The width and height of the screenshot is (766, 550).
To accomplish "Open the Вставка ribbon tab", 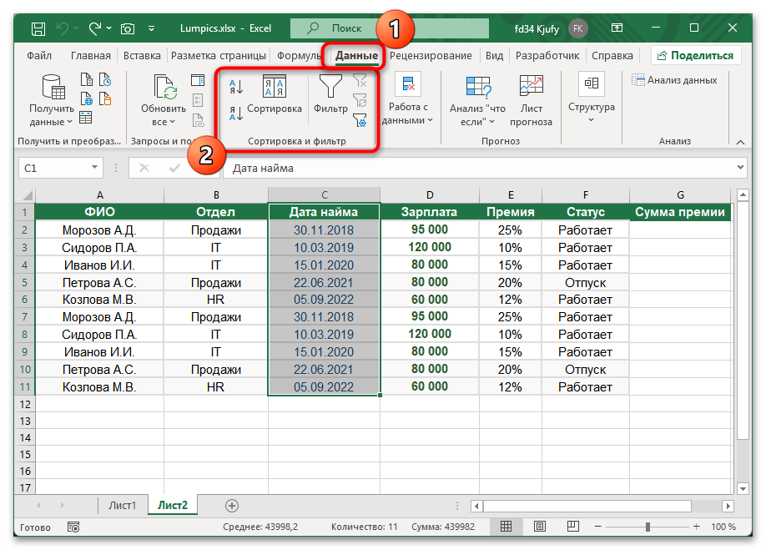I will pos(142,56).
